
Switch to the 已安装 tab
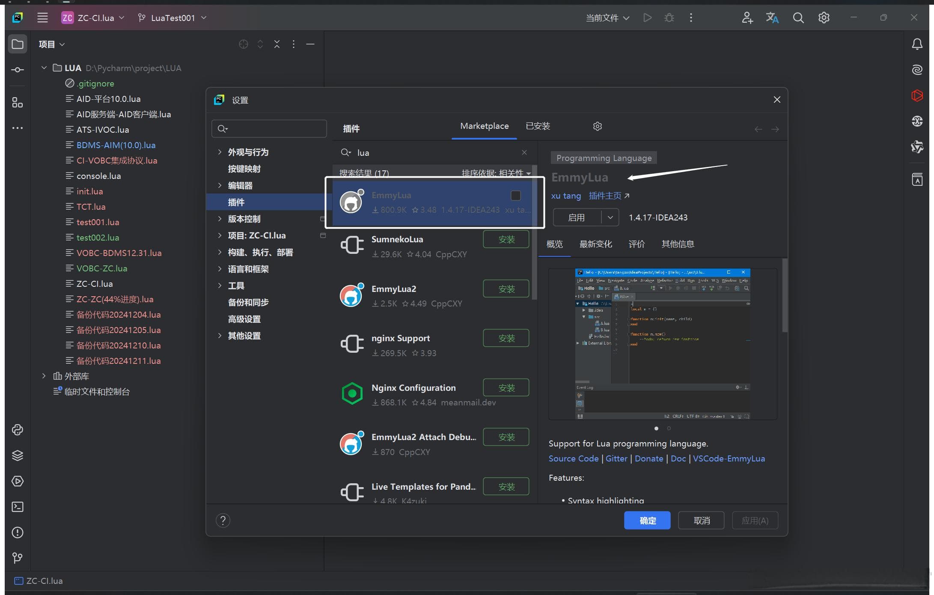point(538,126)
